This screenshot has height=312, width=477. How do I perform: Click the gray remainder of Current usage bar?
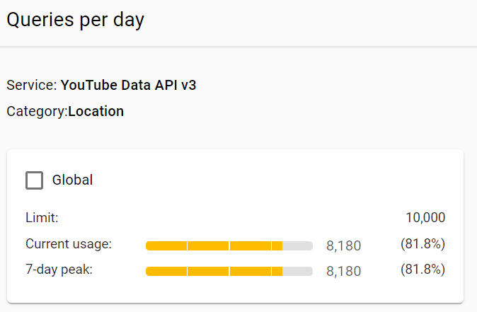pyautogui.click(x=298, y=245)
